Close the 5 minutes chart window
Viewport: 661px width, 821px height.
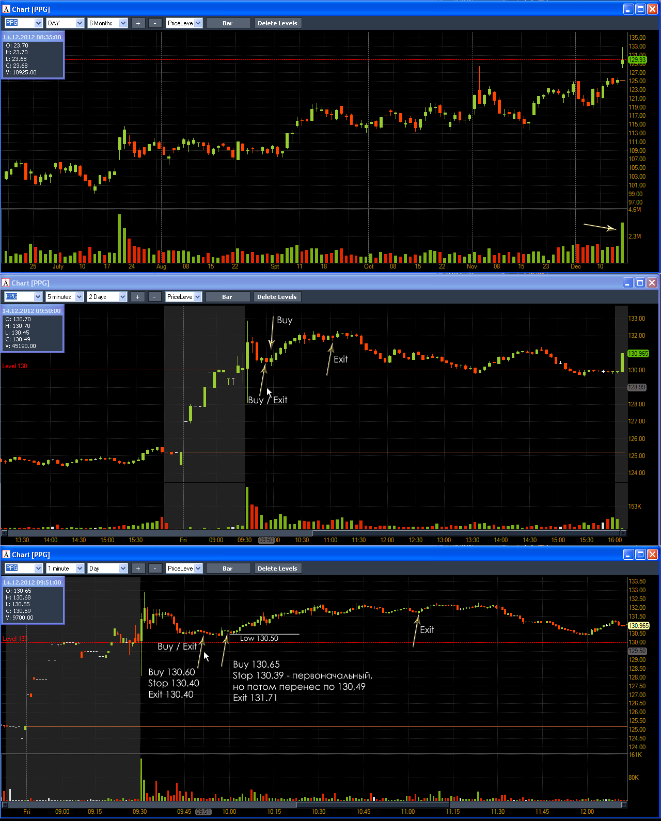[x=652, y=283]
